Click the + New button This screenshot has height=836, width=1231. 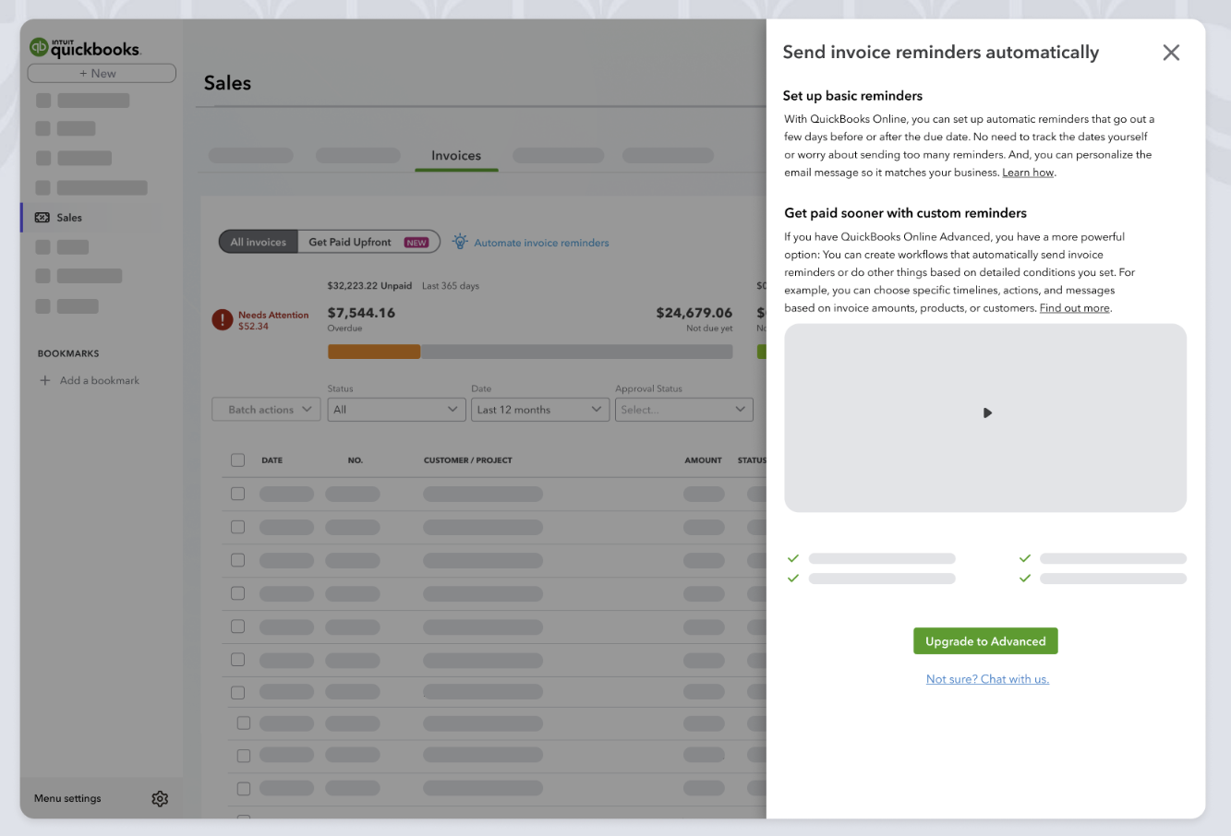(102, 73)
